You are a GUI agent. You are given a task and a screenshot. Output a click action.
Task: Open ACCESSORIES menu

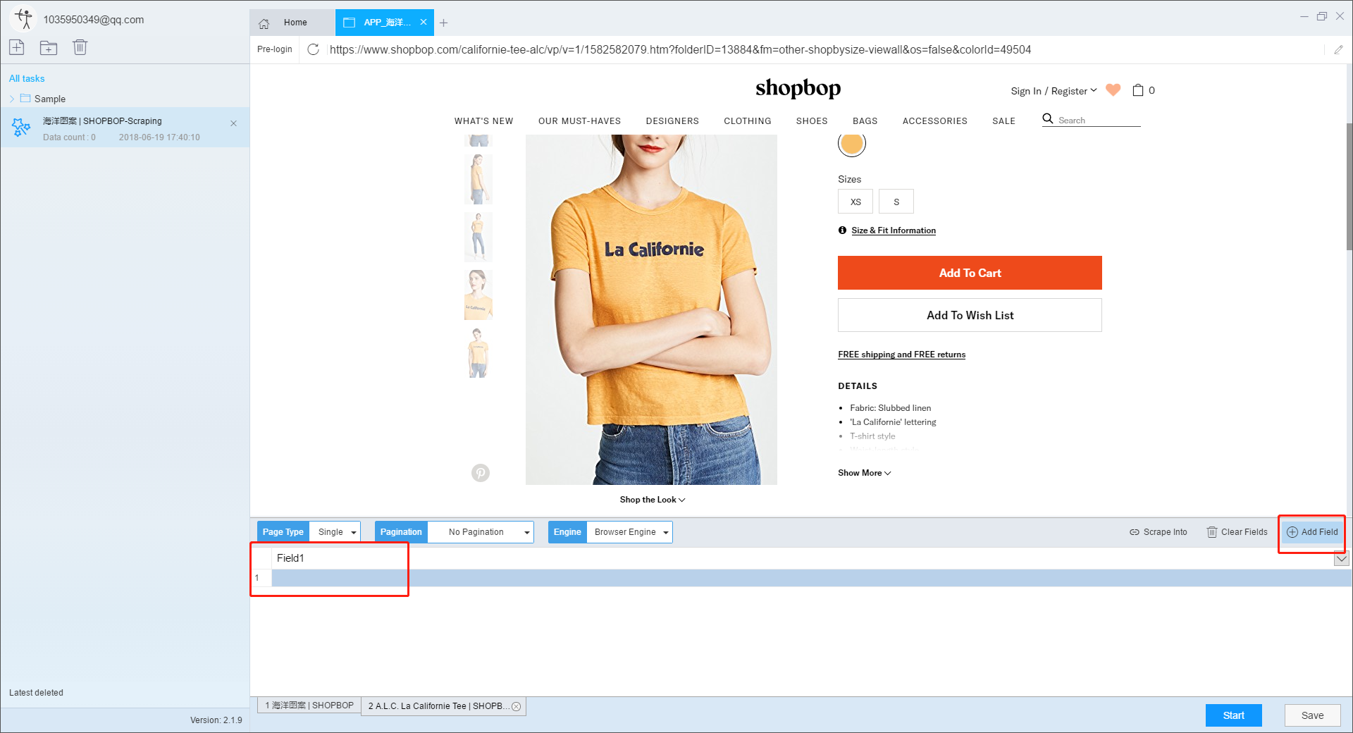pyautogui.click(x=935, y=121)
